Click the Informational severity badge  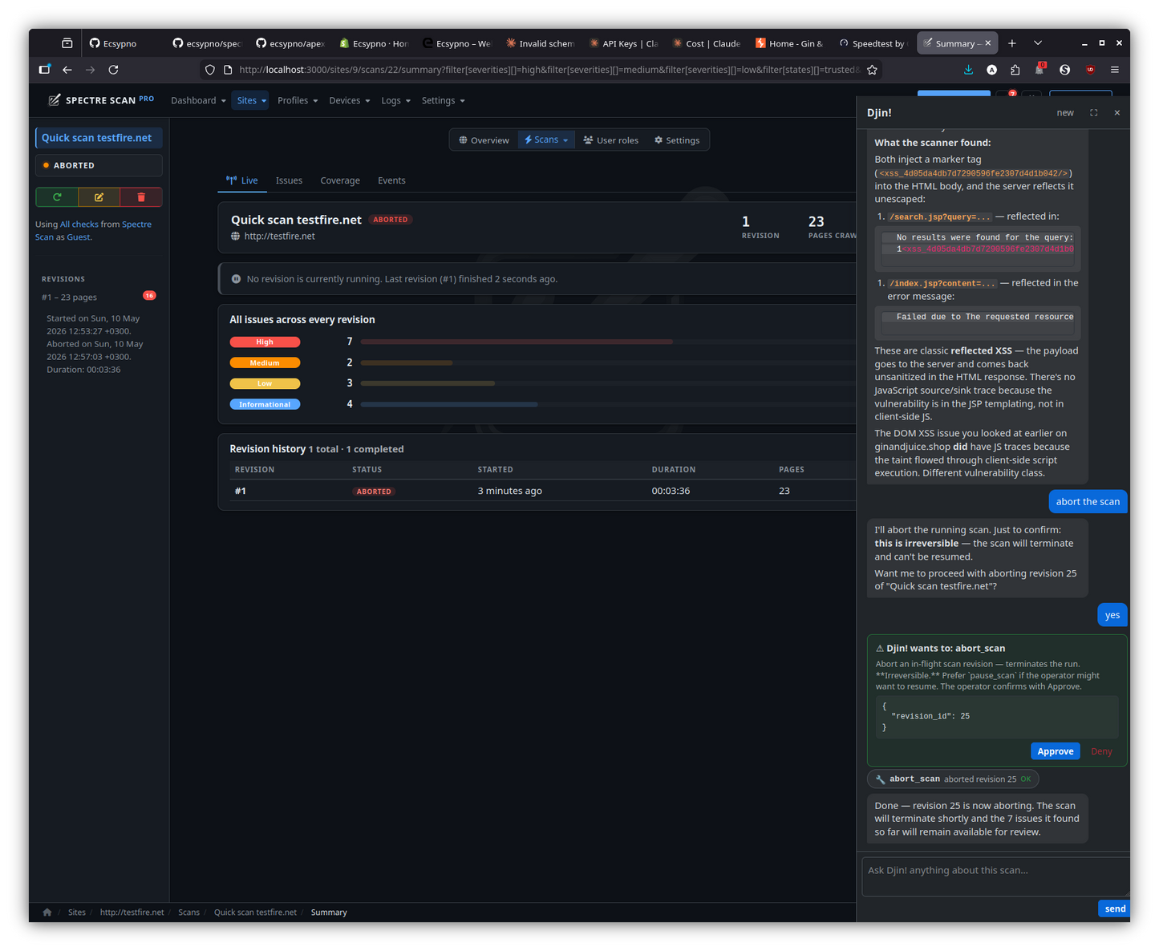coord(265,405)
